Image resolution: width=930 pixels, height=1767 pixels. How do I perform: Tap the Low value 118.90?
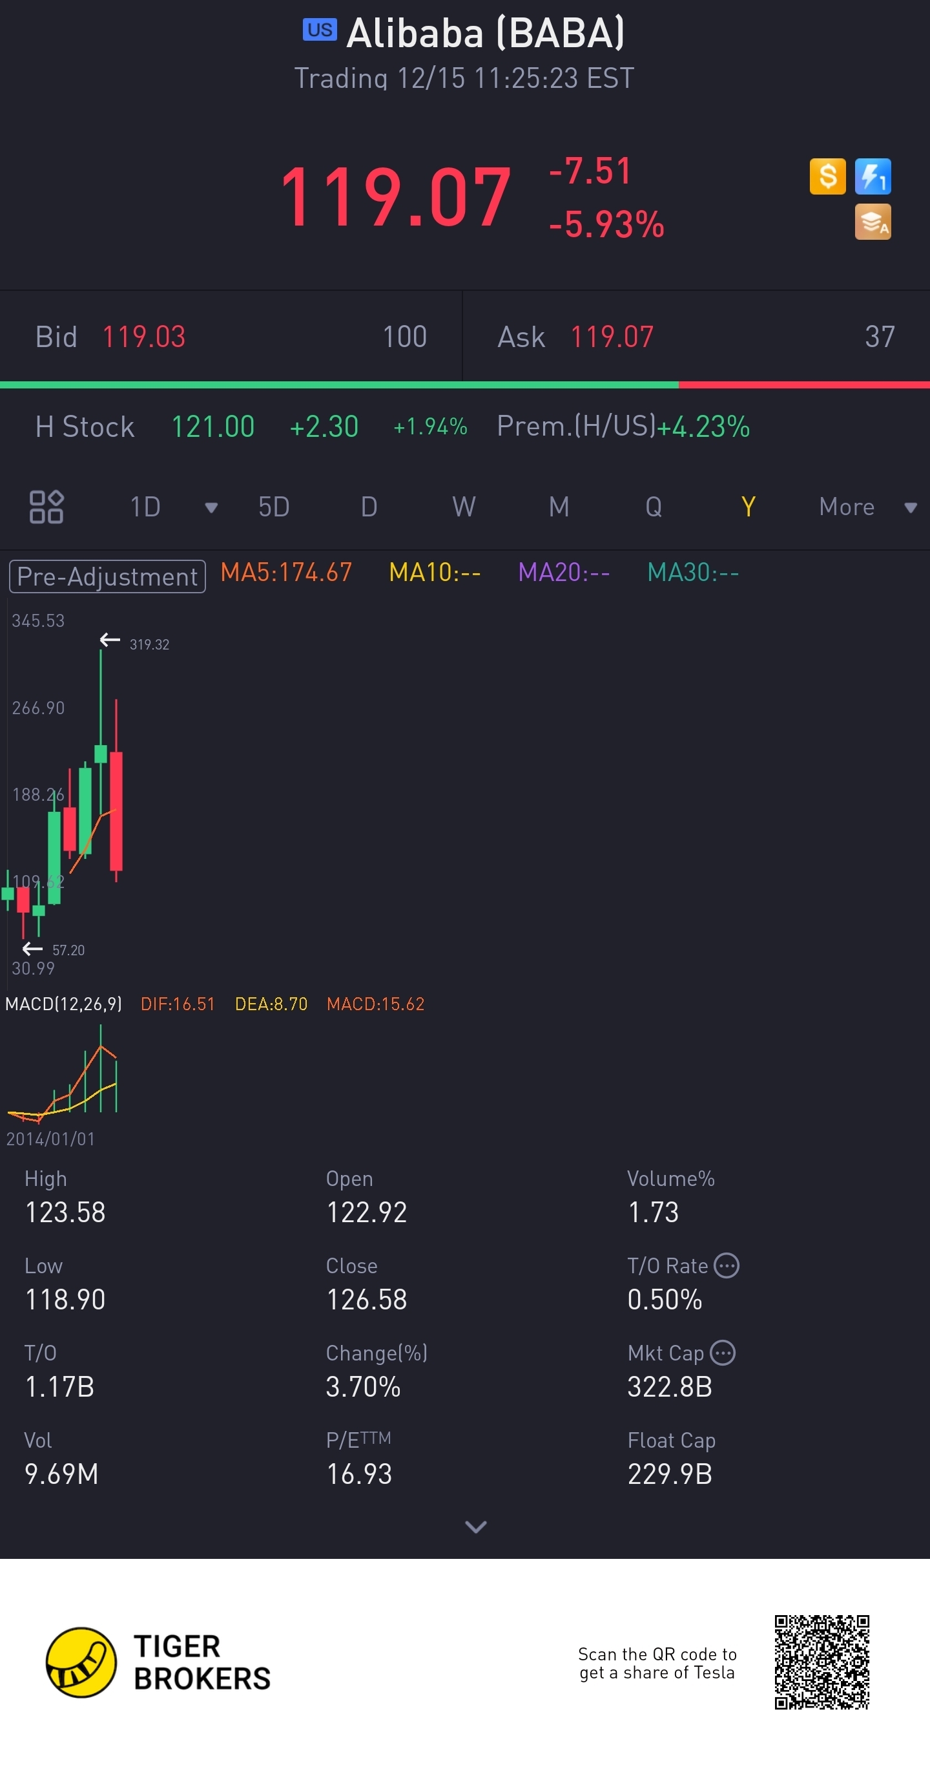(65, 1300)
